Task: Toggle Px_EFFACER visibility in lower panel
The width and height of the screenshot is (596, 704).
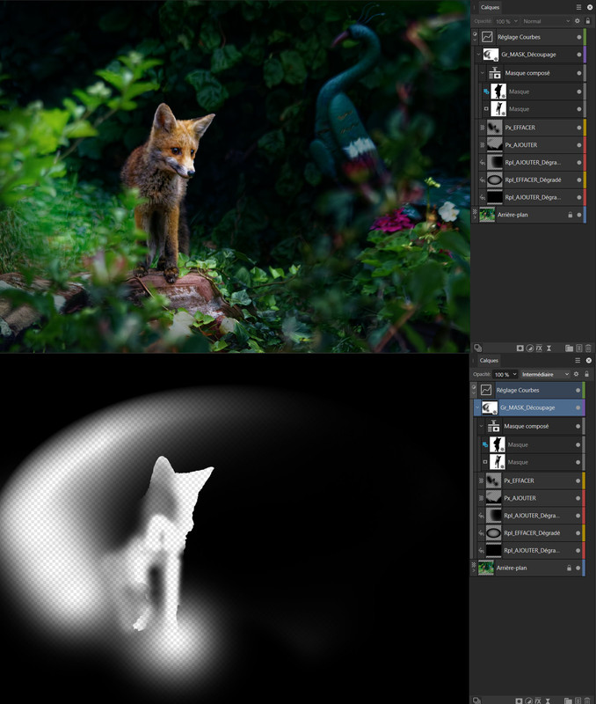Action: [578, 480]
